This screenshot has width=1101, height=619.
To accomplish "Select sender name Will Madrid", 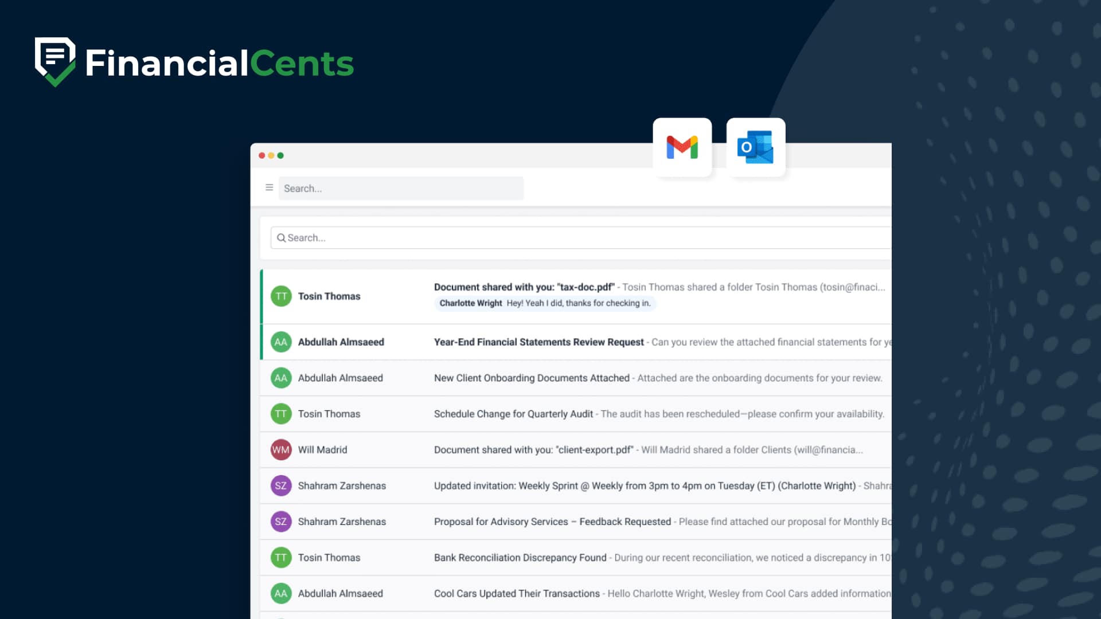I will point(322,450).
